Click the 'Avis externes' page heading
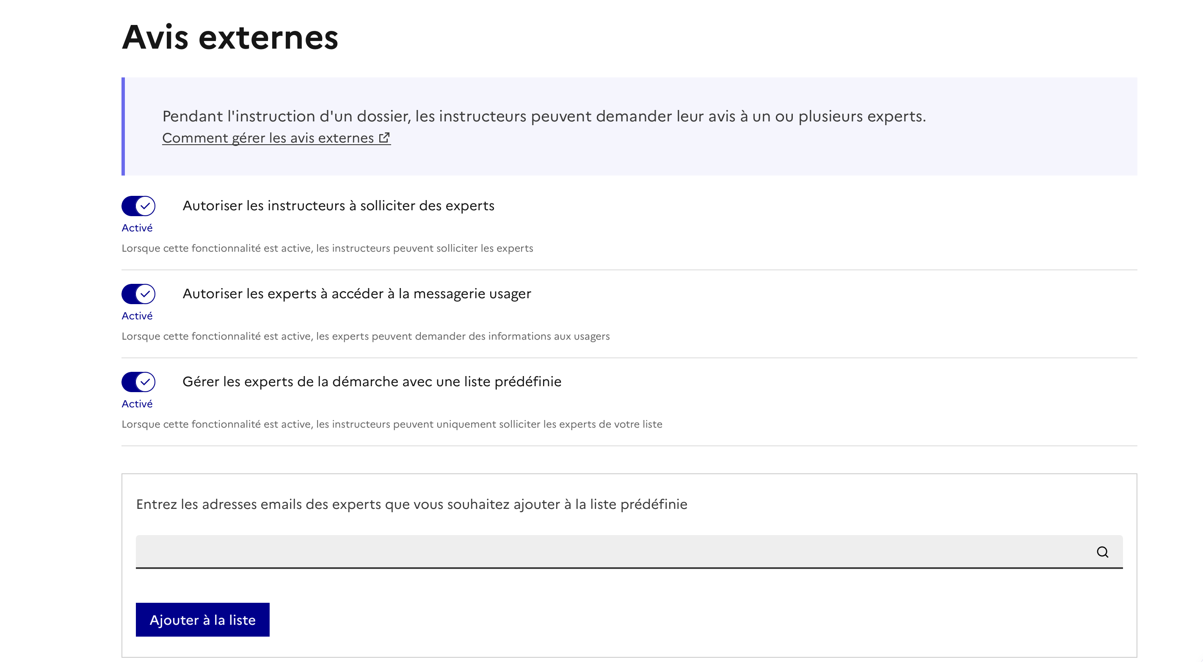Screen dimensions: 1203x662 click(x=230, y=37)
